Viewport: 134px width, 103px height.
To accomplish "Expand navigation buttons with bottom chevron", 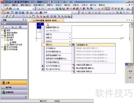I will tap(26, 97).
